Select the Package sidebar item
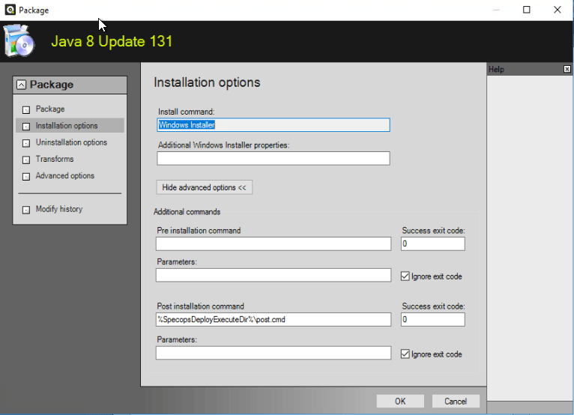Screen dimensions: 574x415 click(50, 109)
